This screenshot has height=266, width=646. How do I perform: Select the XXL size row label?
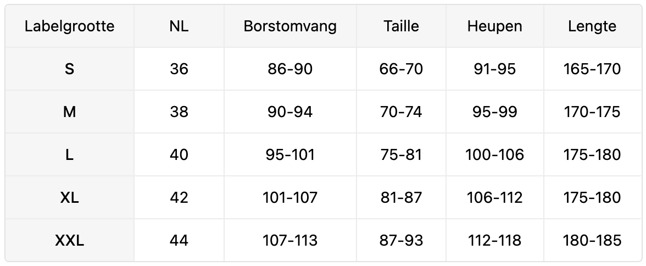point(70,241)
